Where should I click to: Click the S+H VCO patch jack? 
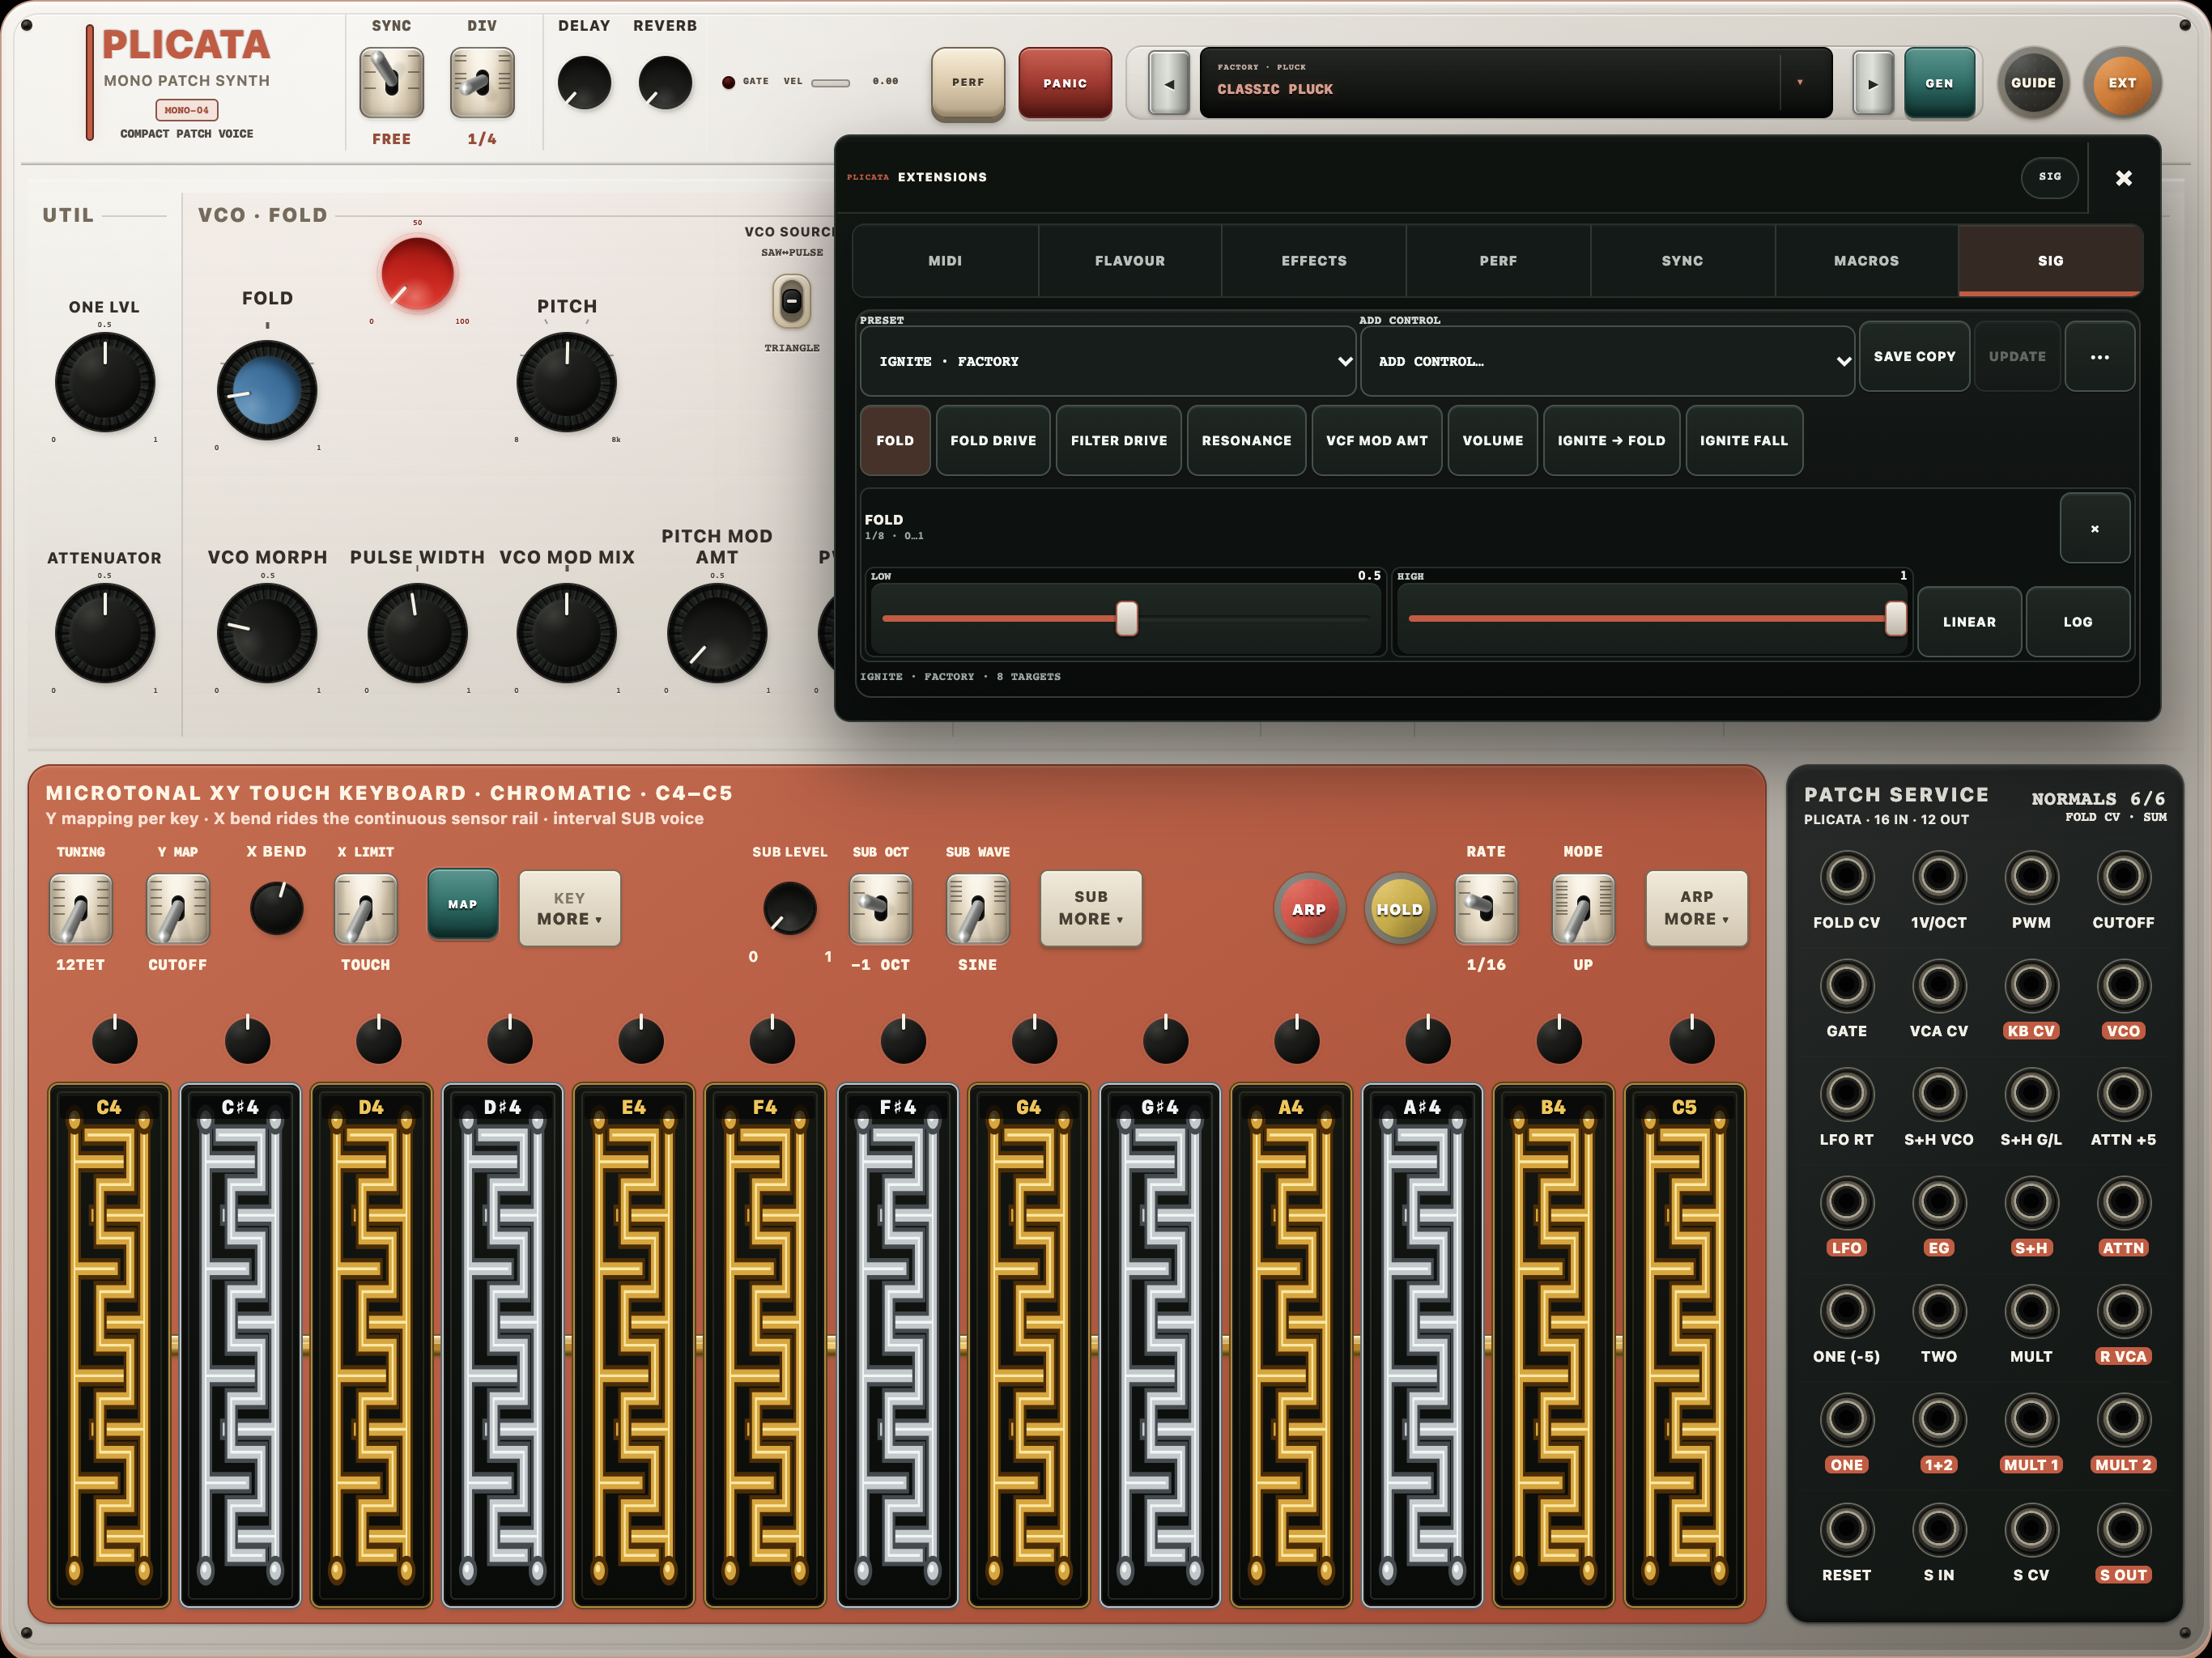[1938, 1094]
